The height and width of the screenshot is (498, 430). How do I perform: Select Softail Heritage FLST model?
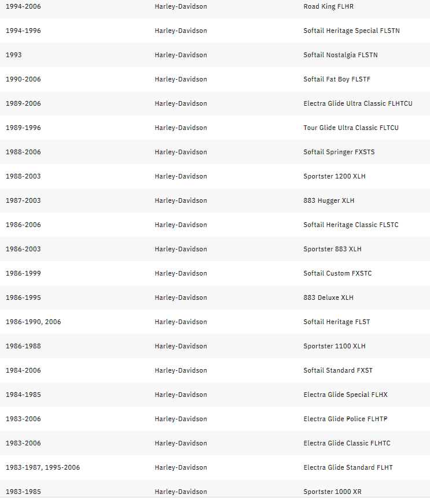point(336,322)
